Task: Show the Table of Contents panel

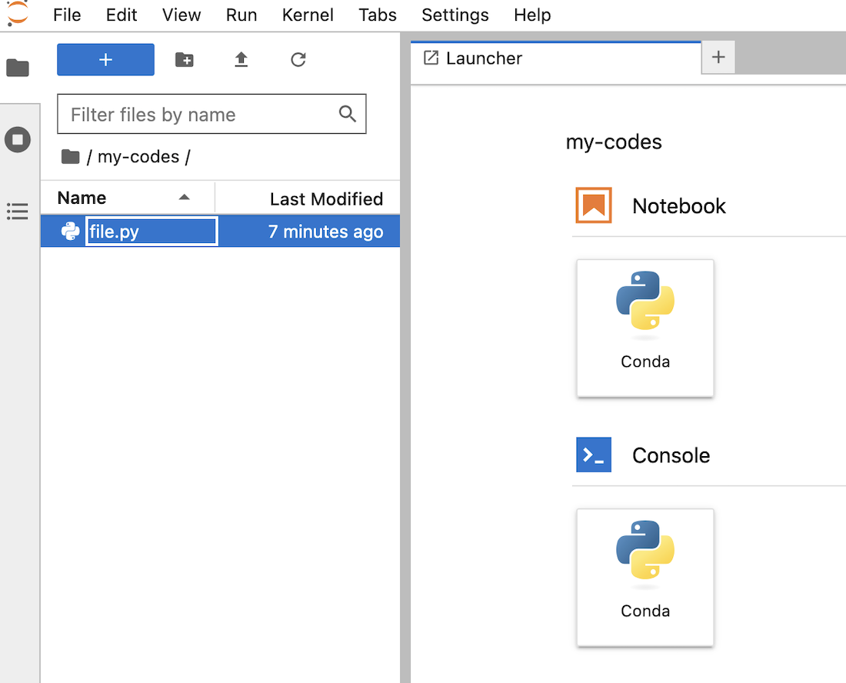Action: click(18, 212)
